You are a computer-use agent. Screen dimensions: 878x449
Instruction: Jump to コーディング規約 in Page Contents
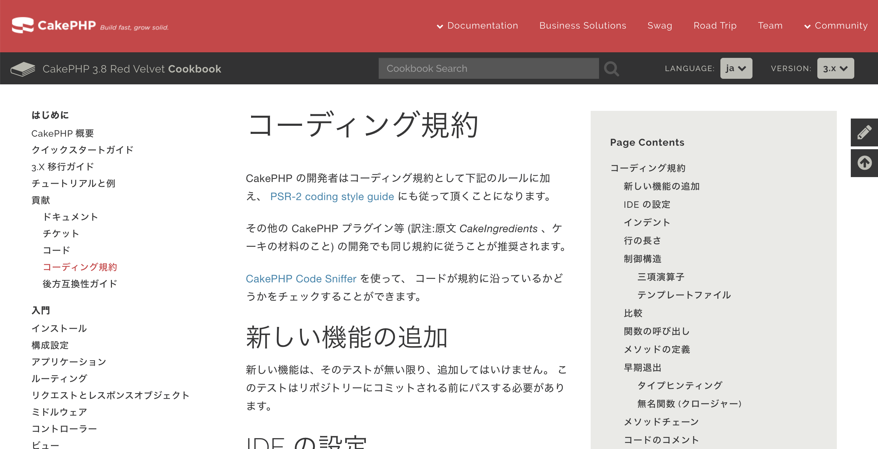pos(648,168)
